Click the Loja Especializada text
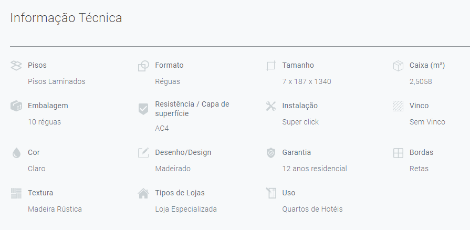 [186, 209]
